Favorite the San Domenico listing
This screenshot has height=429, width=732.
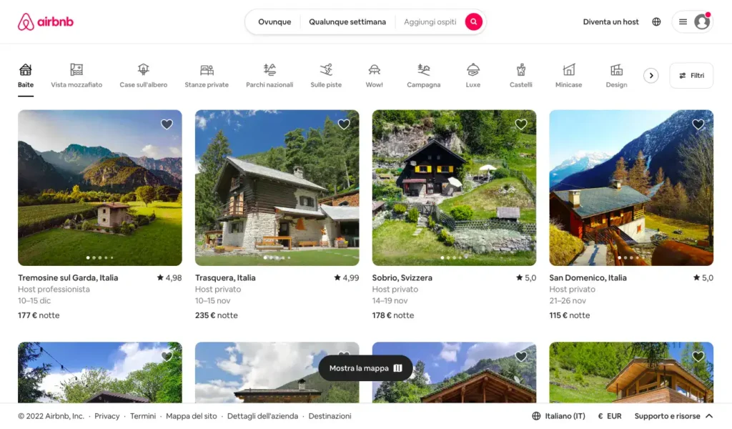coord(698,124)
